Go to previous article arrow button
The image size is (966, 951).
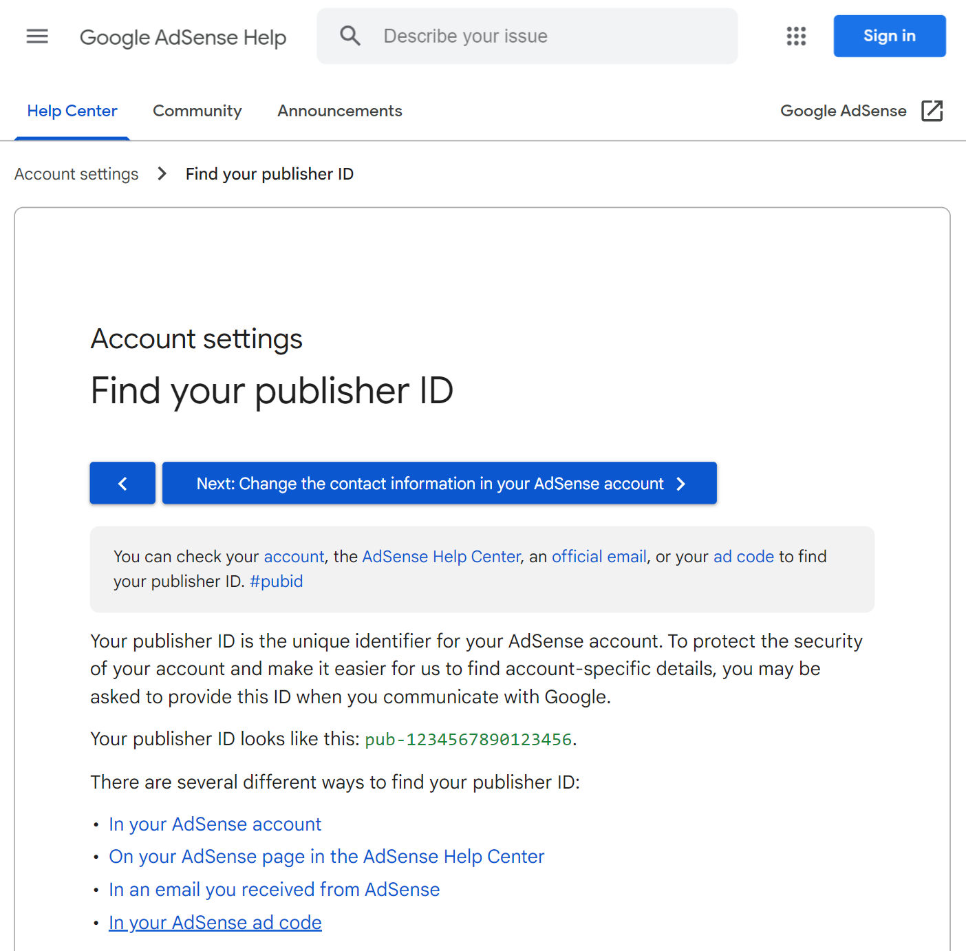point(122,483)
